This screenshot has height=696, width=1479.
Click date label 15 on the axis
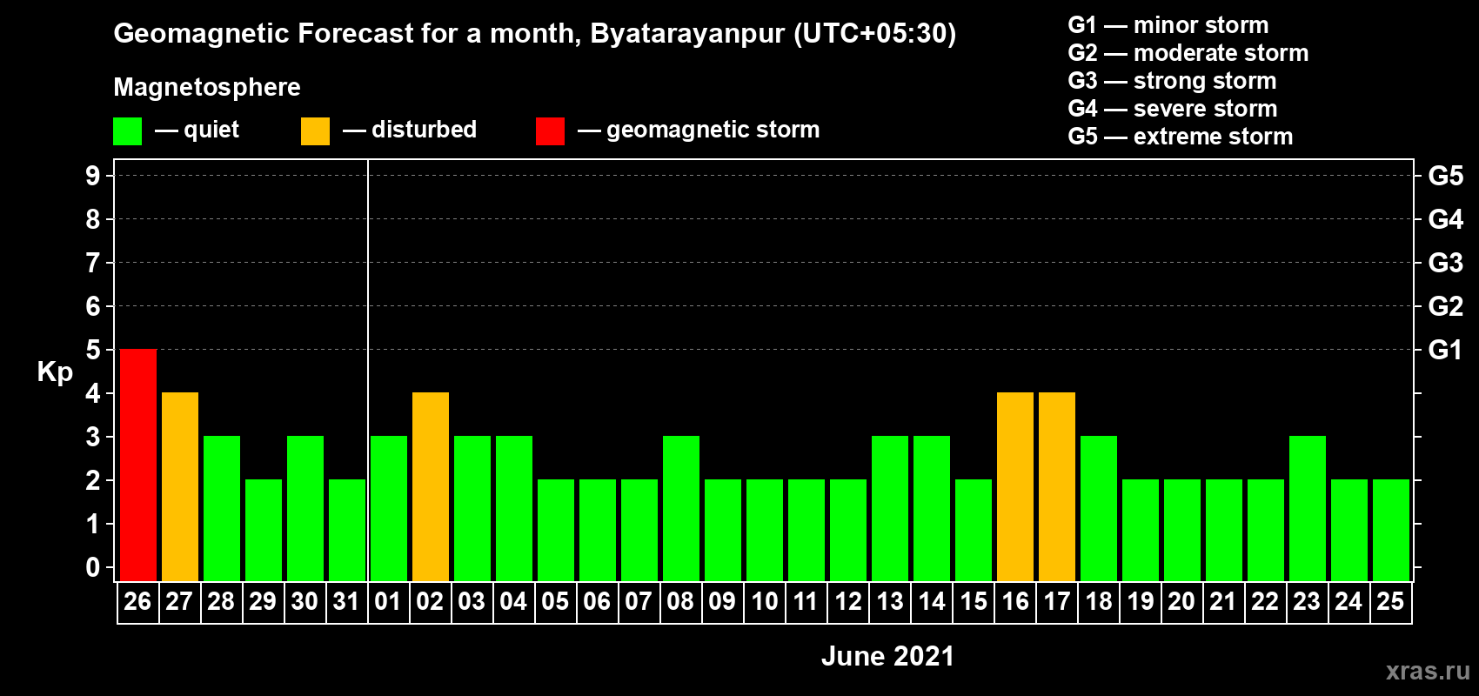(x=974, y=601)
